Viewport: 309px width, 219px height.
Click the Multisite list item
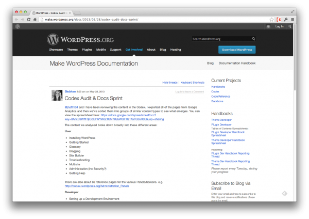[x=75, y=164]
